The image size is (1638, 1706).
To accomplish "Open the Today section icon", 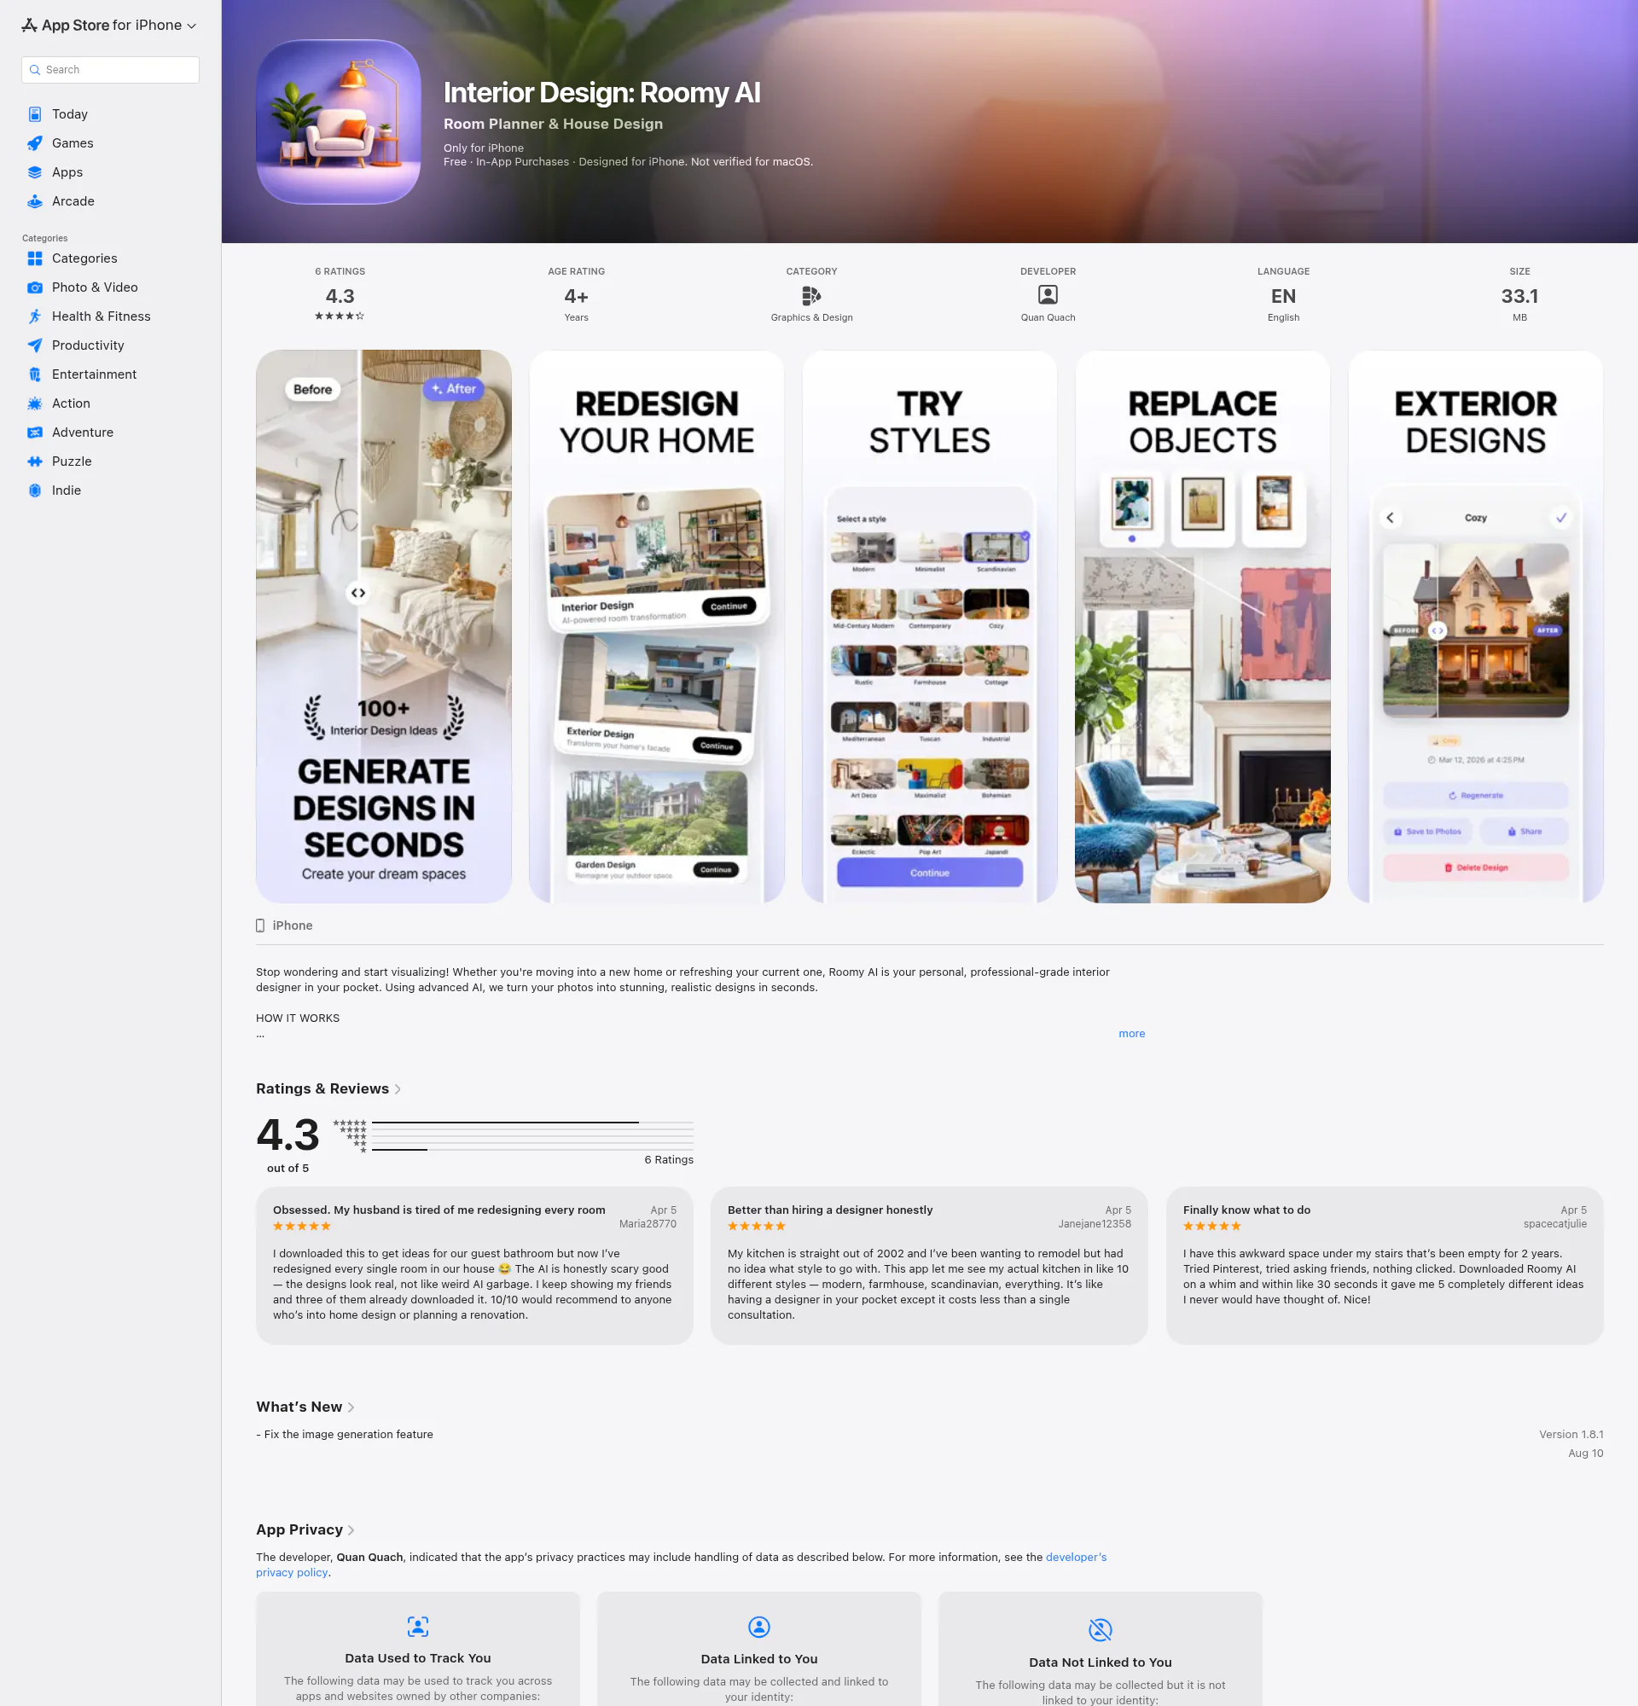I will (x=35, y=114).
